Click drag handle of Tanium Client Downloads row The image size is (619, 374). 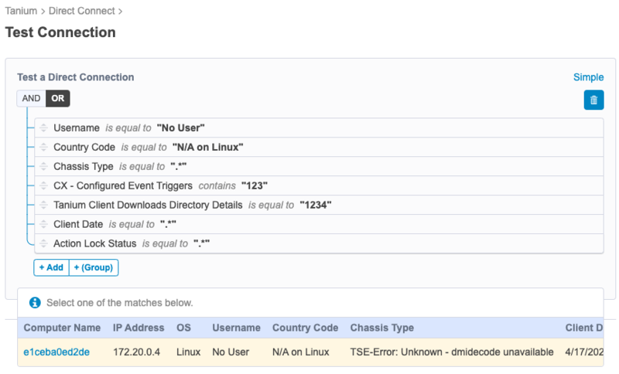coord(44,205)
